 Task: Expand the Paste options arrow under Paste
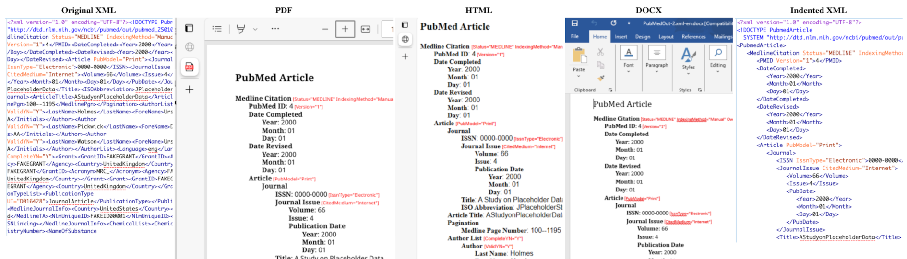(579, 76)
